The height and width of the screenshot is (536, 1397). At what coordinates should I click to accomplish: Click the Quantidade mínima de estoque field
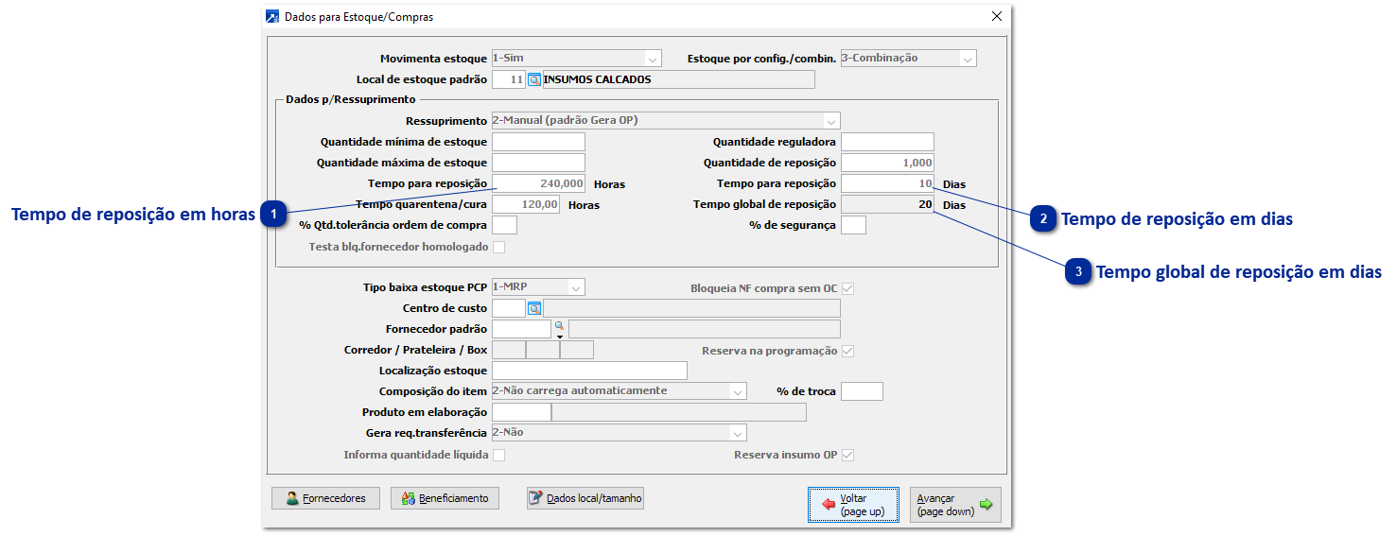[x=538, y=142]
